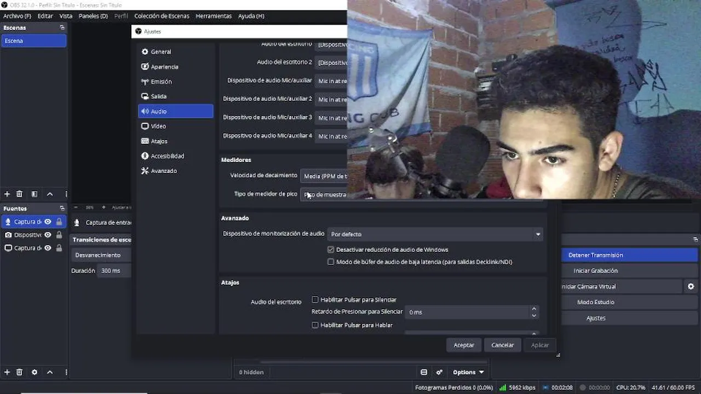Click the Aceptar button
Image resolution: width=701 pixels, height=394 pixels.
click(464, 345)
